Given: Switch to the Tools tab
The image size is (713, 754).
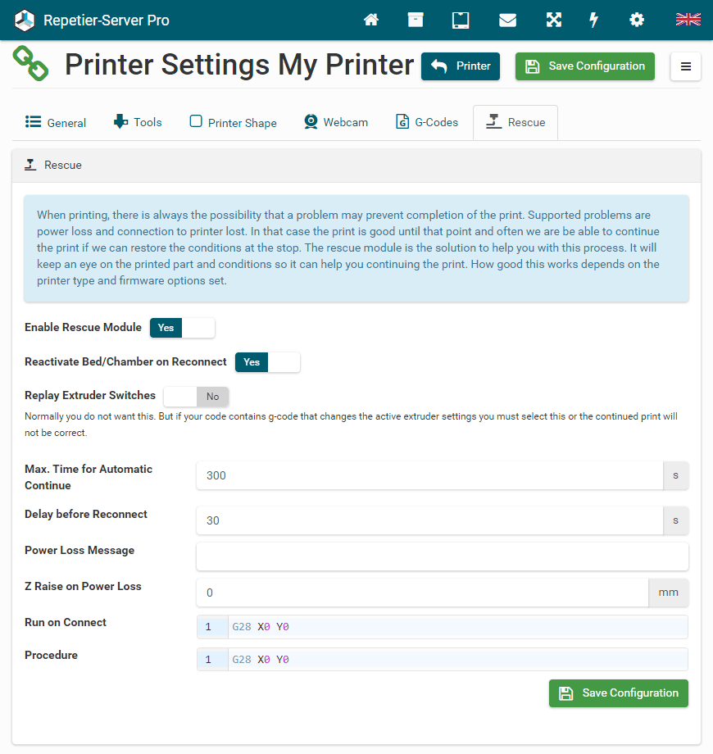Looking at the screenshot, I should 138,122.
